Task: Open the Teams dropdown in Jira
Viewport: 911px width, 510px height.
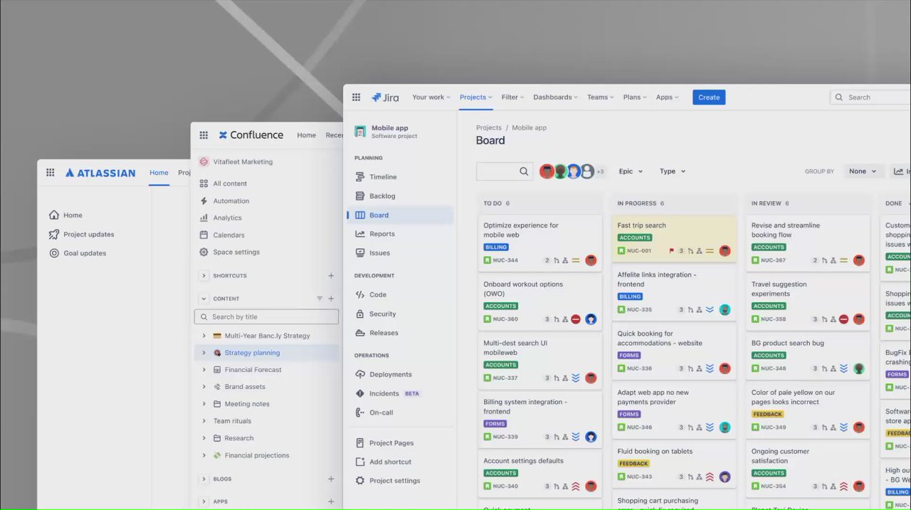Action: [x=601, y=97]
